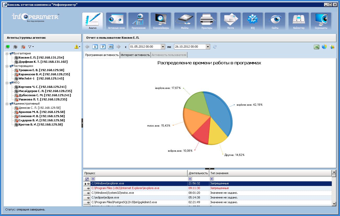Open the Почта section

click(x=230, y=21)
